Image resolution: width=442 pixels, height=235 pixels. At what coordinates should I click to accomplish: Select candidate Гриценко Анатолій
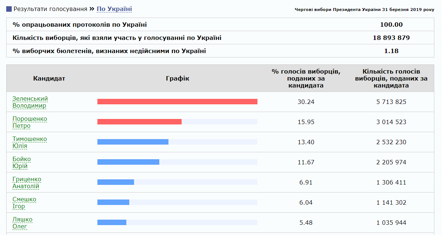[x=31, y=183]
